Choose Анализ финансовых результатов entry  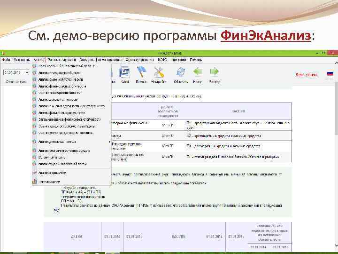point(71,113)
